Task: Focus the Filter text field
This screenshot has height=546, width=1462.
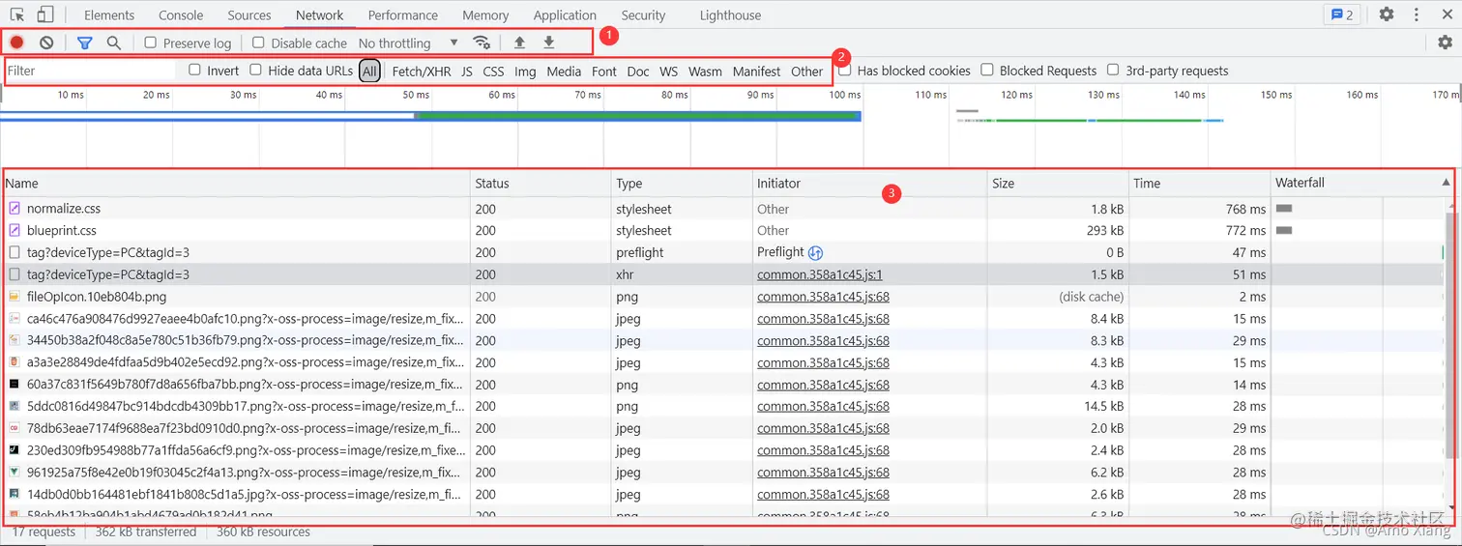Action: pyautogui.click(x=91, y=71)
